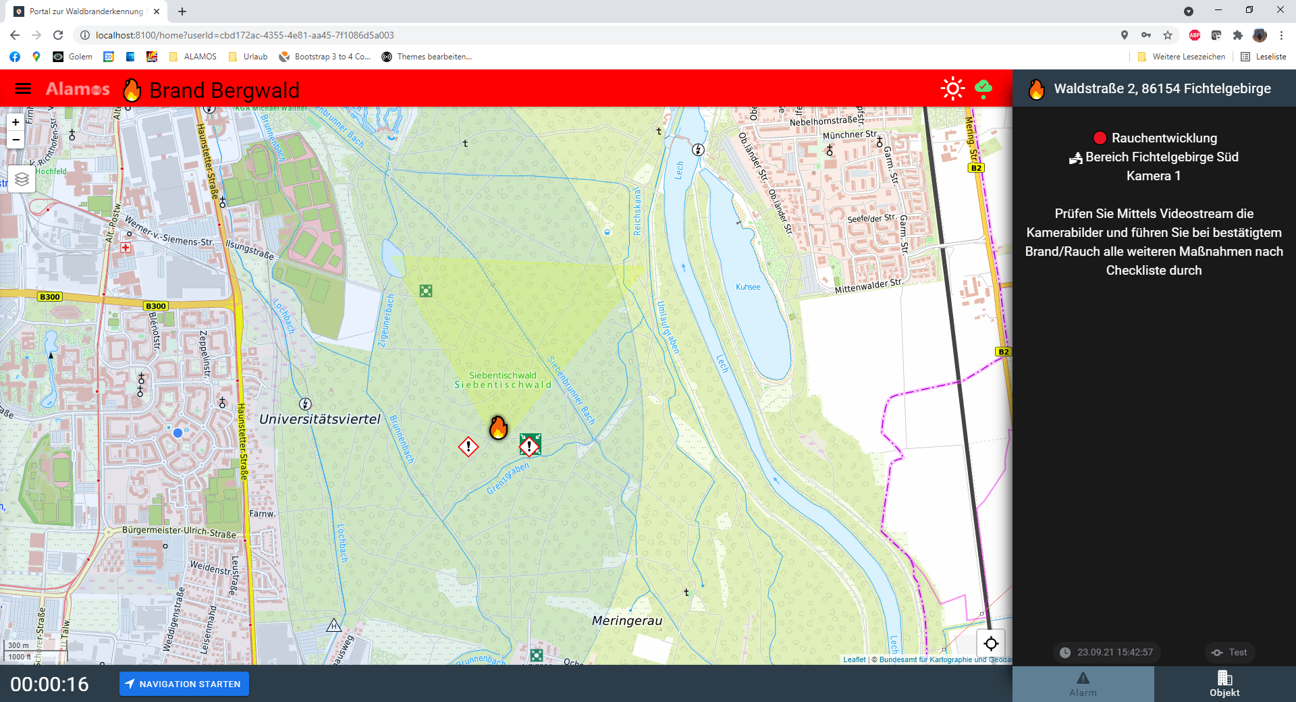The height and width of the screenshot is (702, 1296).
Task: Expand the Weitere Lesezeichen bookmarks folder
Action: [1181, 57]
